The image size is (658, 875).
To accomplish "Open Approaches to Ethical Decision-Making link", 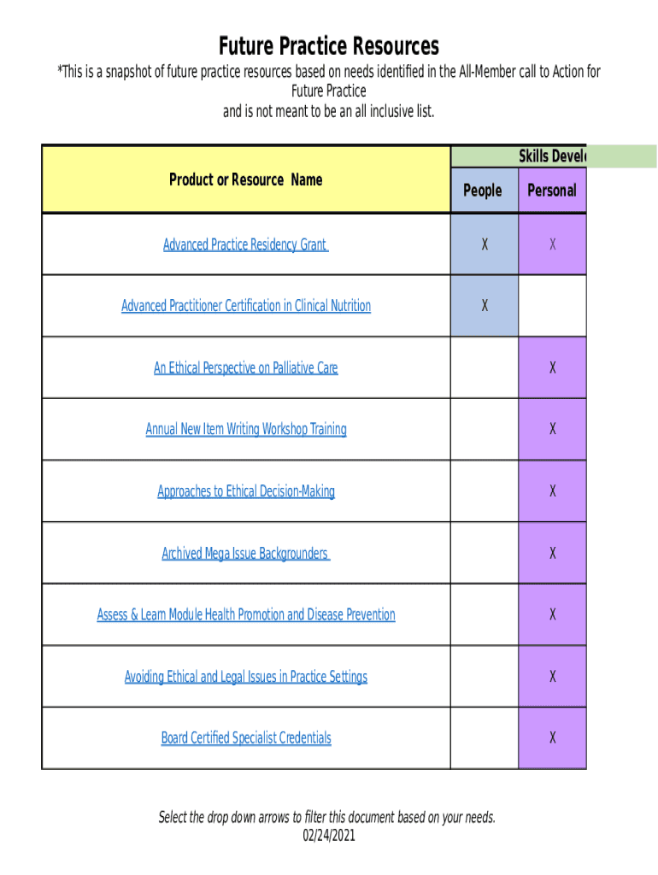I will (x=246, y=491).
